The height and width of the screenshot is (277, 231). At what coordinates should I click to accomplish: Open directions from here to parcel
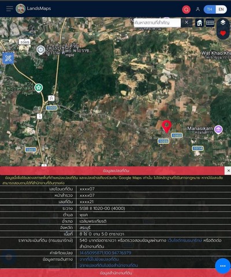pyautogui.click(x=99, y=259)
